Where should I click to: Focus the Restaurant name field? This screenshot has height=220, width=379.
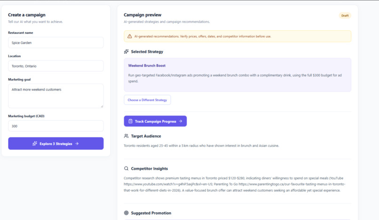(x=56, y=43)
